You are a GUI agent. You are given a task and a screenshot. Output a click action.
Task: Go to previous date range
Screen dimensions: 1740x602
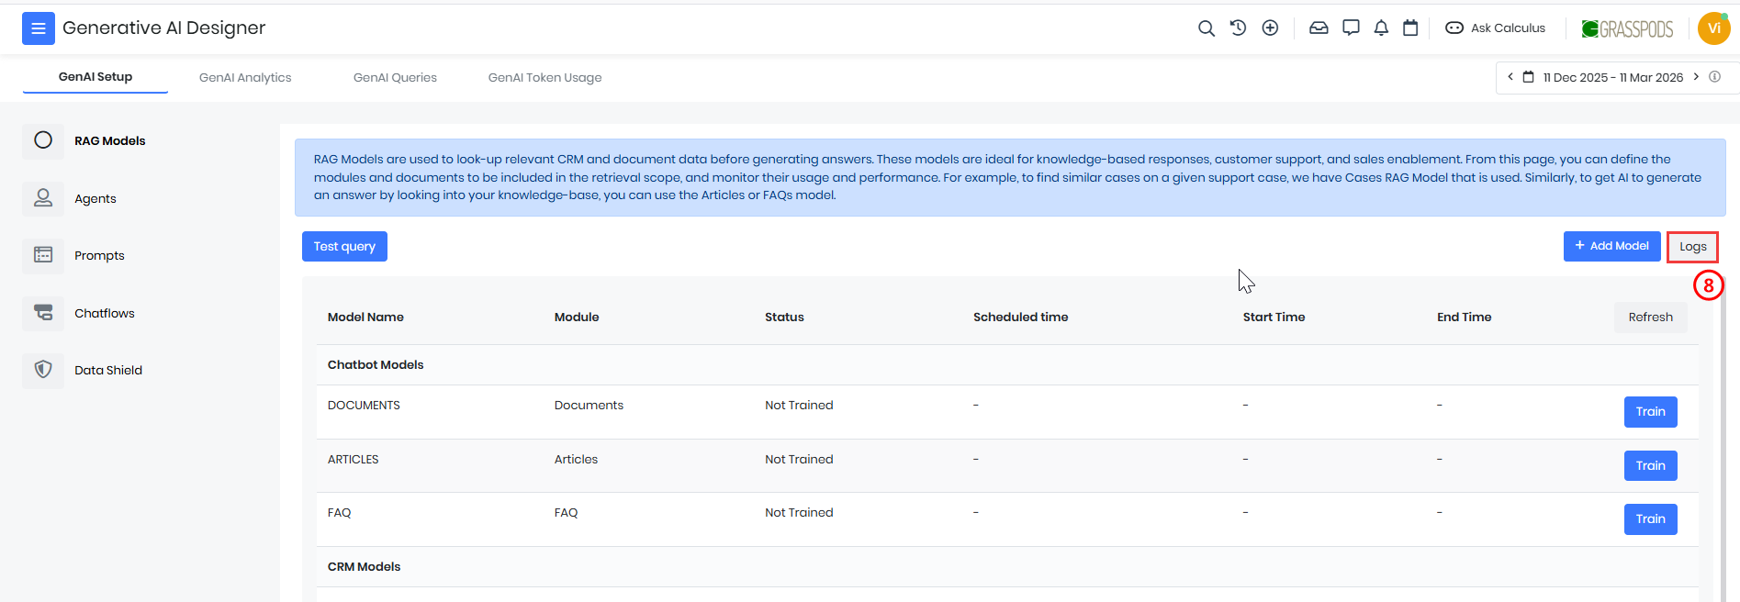1510,77
